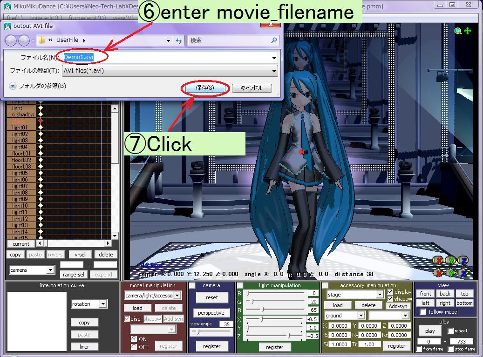
Task: Click Save (保存) in the dialog
Action: click(x=205, y=88)
